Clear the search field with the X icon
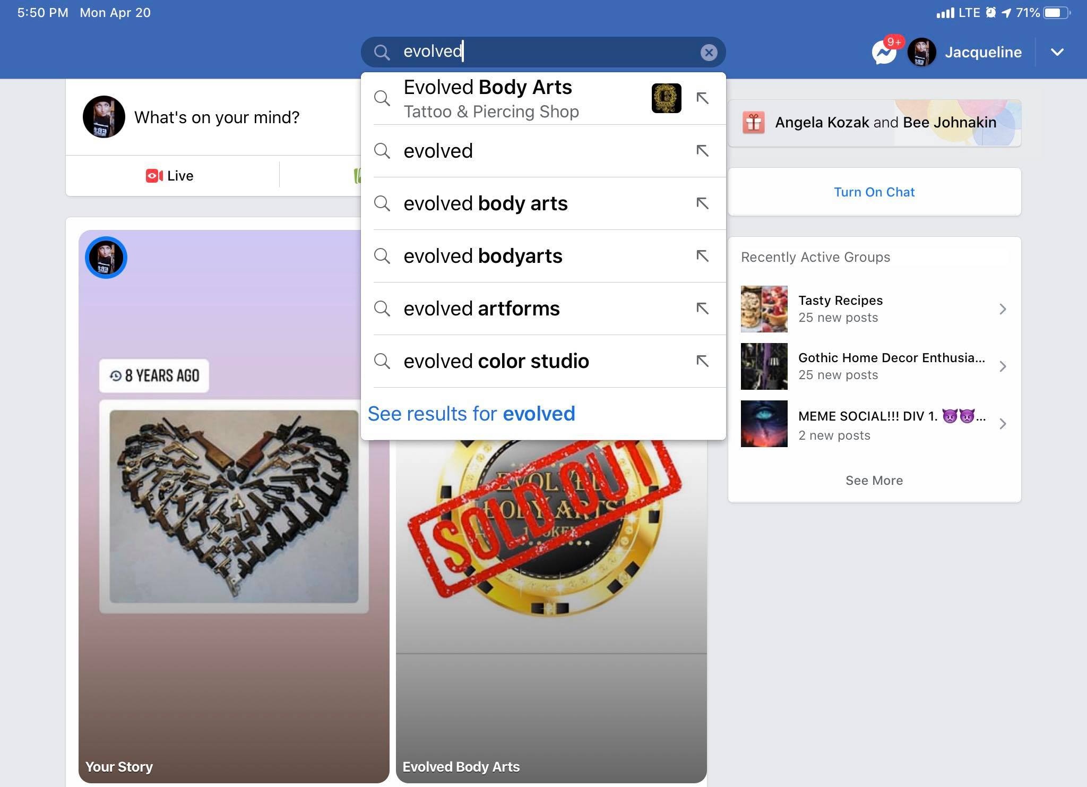Image resolution: width=1087 pixels, height=787 pixels. pyautogui.click(x=709, y=52)
